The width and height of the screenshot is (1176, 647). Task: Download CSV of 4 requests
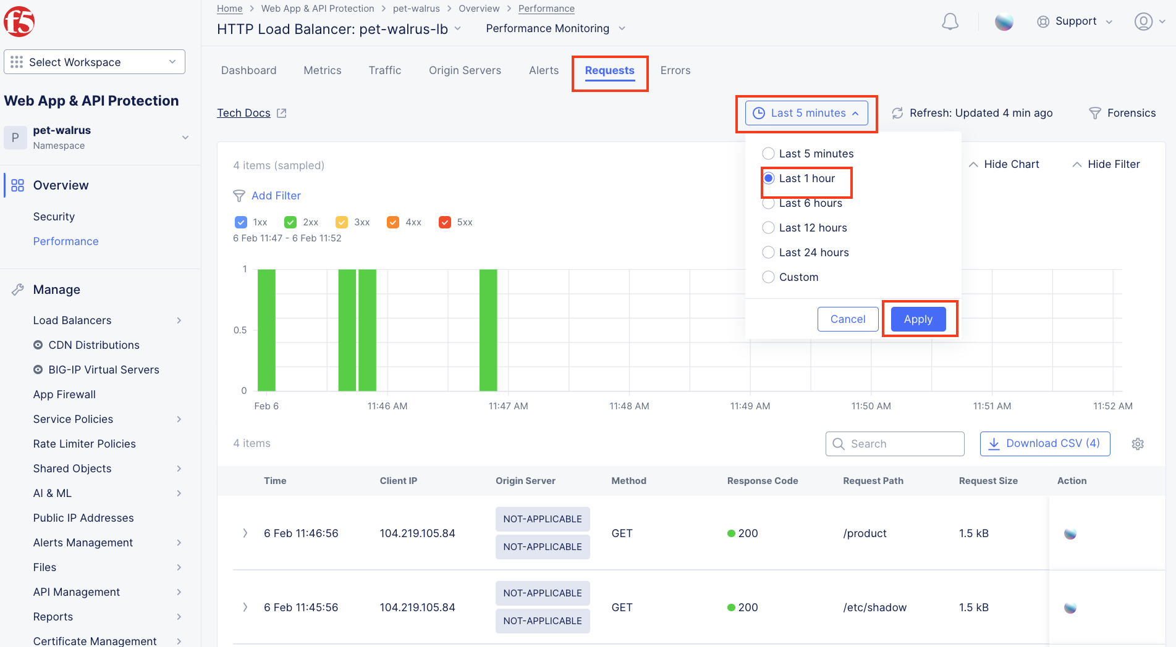[1045, 444]
